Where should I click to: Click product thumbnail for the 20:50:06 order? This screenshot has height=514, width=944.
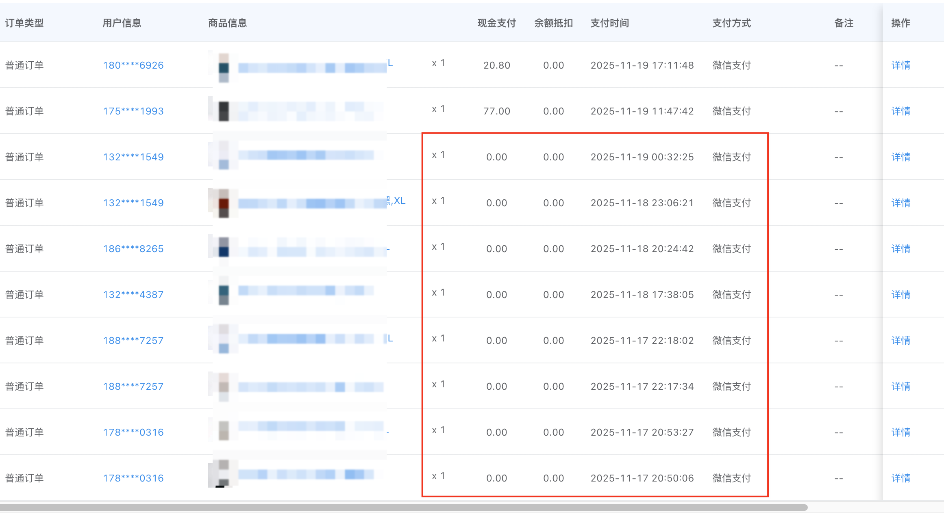click(223, 473)
